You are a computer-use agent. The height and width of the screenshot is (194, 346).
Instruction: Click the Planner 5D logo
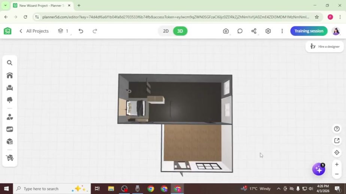tap(7, 31)
